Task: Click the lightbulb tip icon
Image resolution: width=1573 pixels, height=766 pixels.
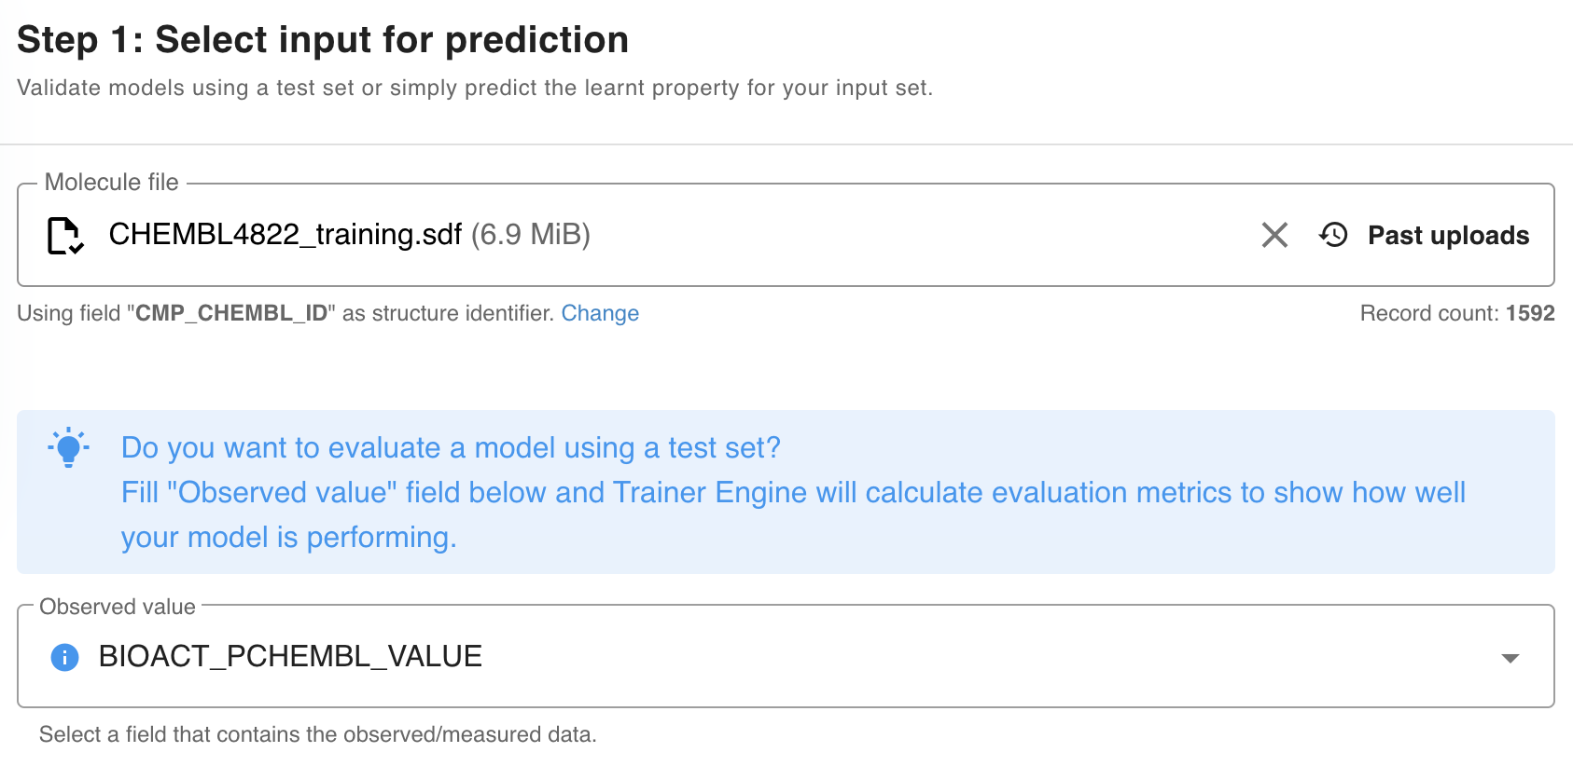Action: [68, 447]
